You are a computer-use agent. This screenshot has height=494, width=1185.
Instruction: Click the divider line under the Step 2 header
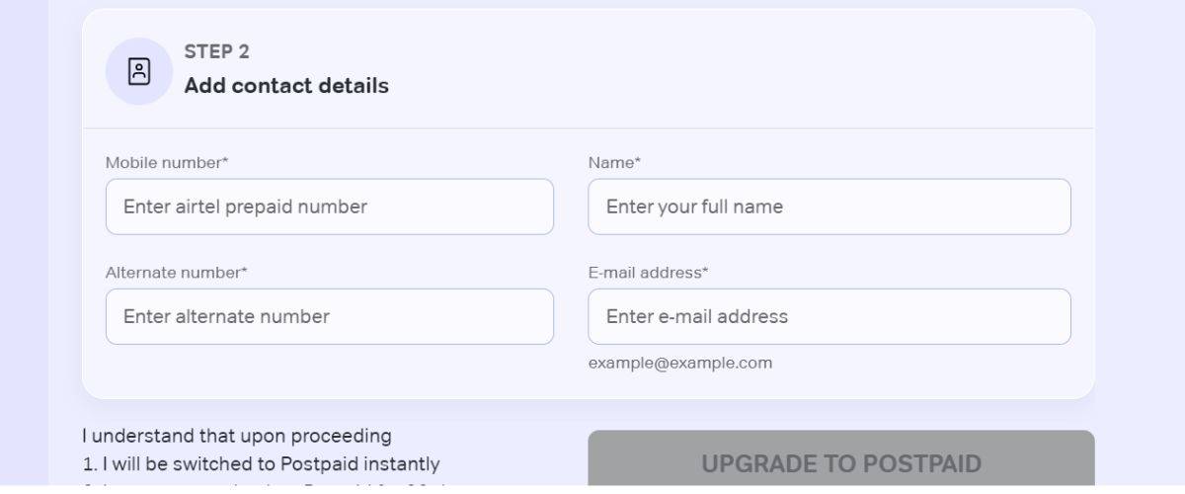(588, 128)
